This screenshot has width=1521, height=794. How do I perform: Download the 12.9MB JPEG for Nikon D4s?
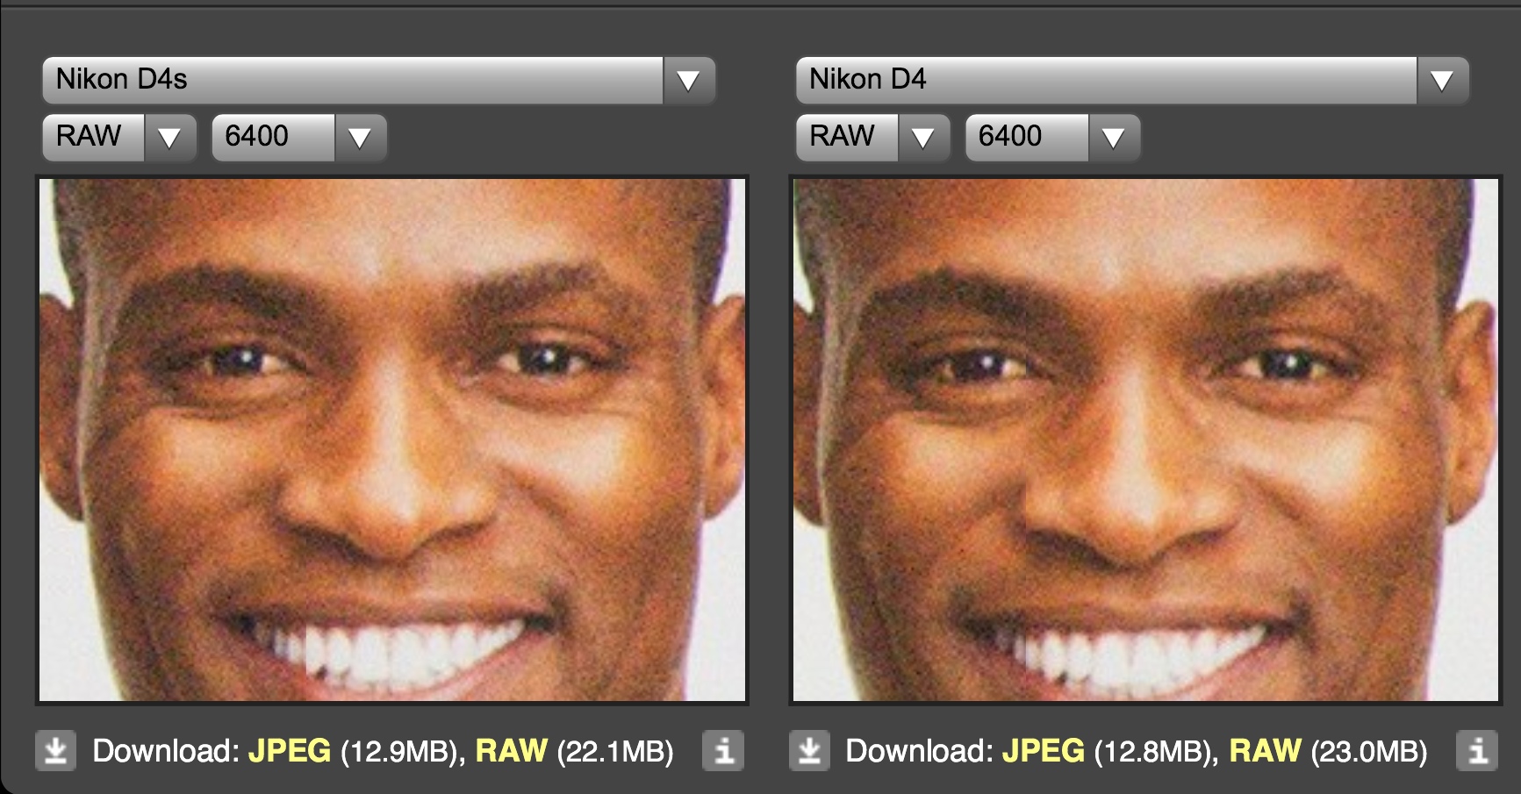[x=290, y=751]
